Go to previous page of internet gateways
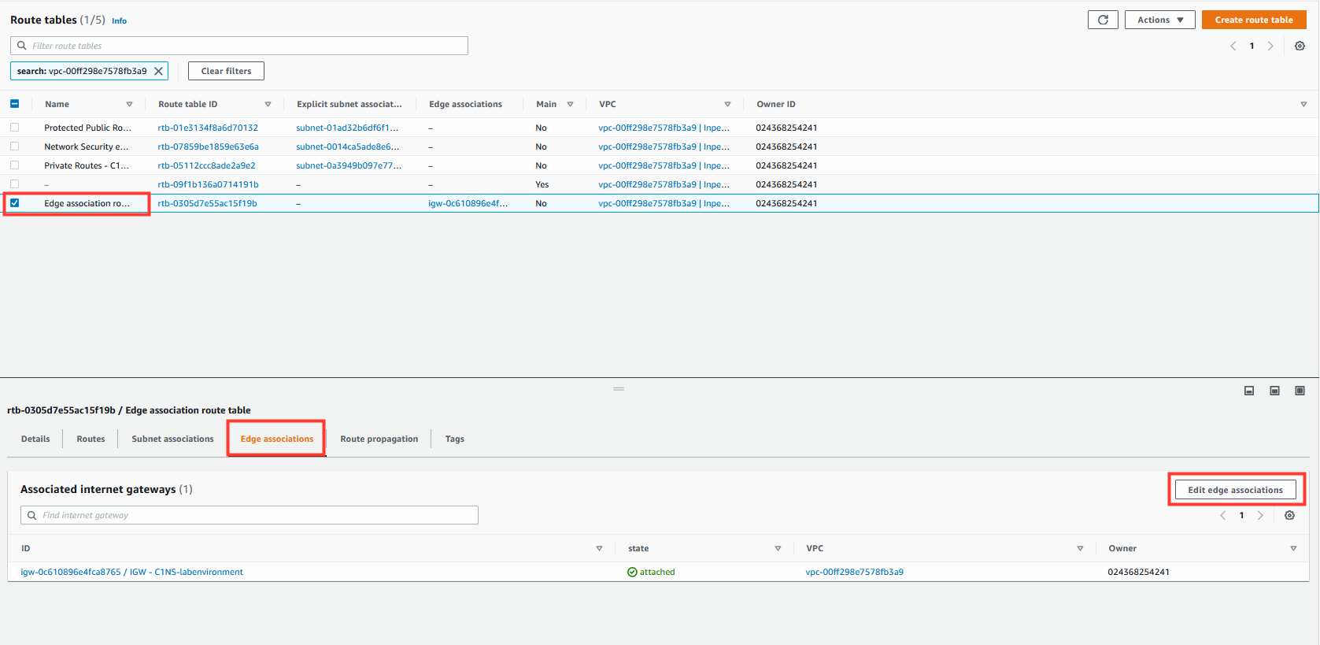Image resolution: width=1320 pixels, height=645 pixels. coord(1222,515)
